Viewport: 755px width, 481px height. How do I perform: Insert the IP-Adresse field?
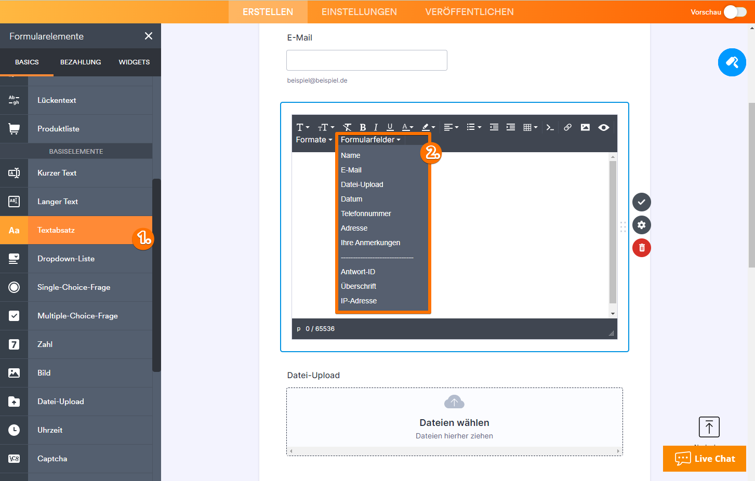point(383,301)
